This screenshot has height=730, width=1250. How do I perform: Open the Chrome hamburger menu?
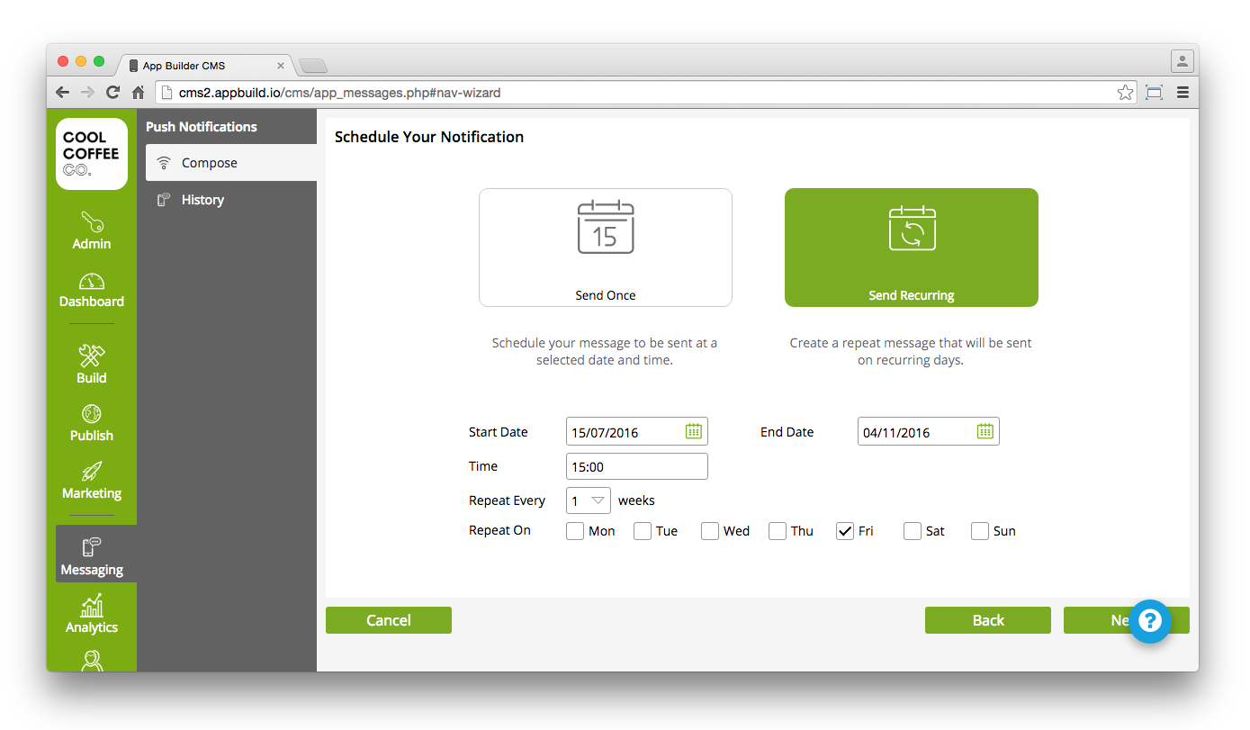point(1183,92)
